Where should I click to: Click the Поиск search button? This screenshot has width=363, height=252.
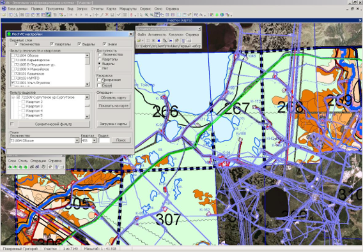coord(121,140)
